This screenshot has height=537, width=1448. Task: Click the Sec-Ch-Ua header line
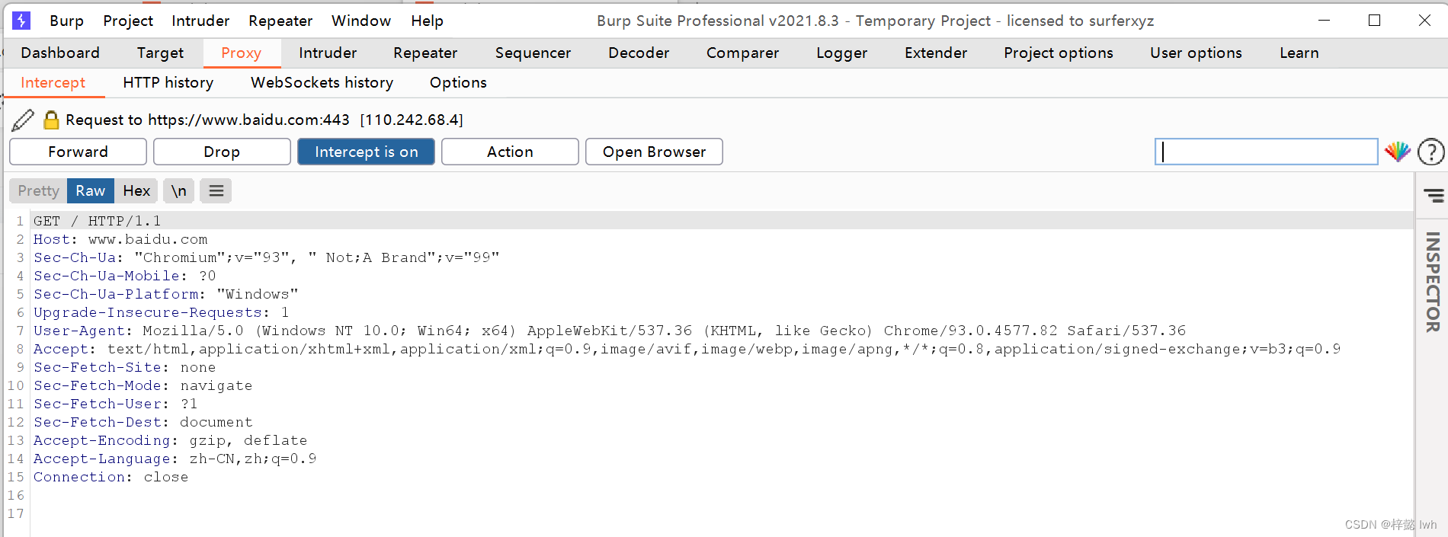267,257
